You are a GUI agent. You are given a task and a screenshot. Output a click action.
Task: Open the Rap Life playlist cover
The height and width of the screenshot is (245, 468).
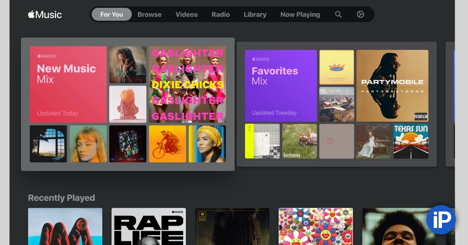point(149,226)
